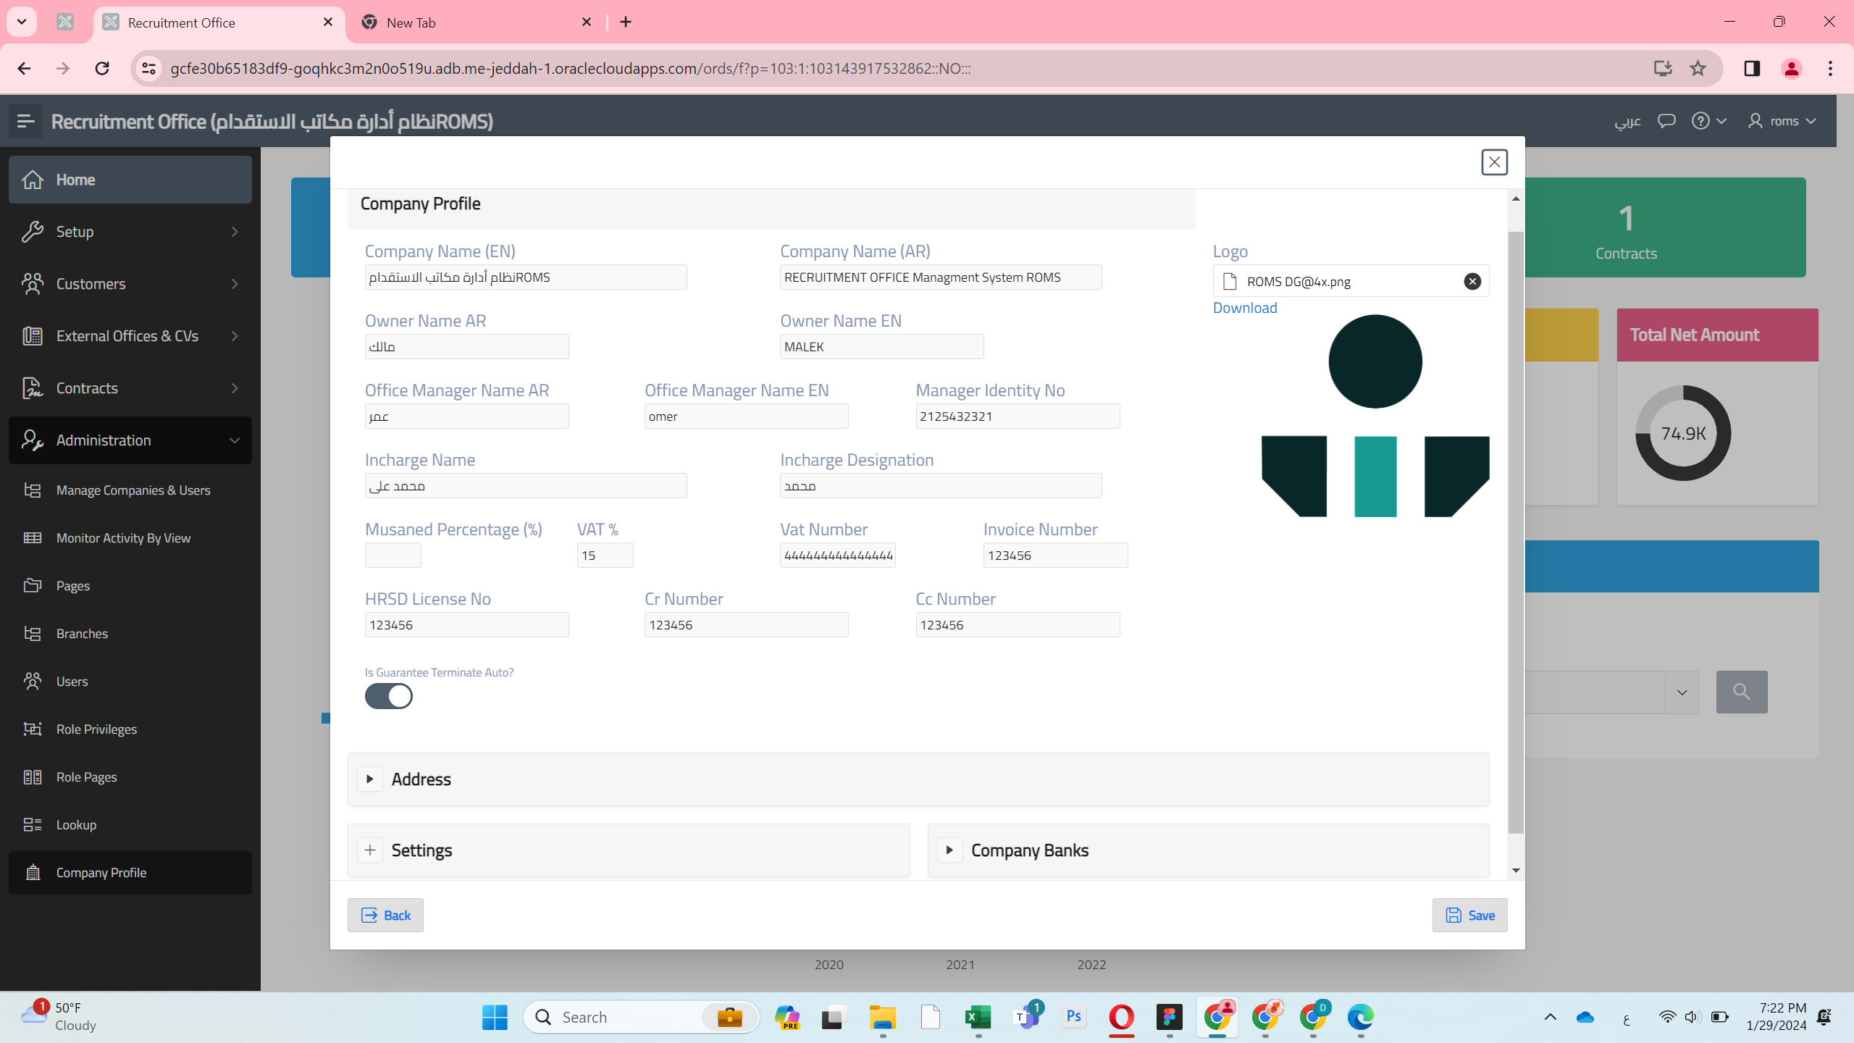Expand the Contracts menu chevron
1854x1043 pixels.
[235, 388]
